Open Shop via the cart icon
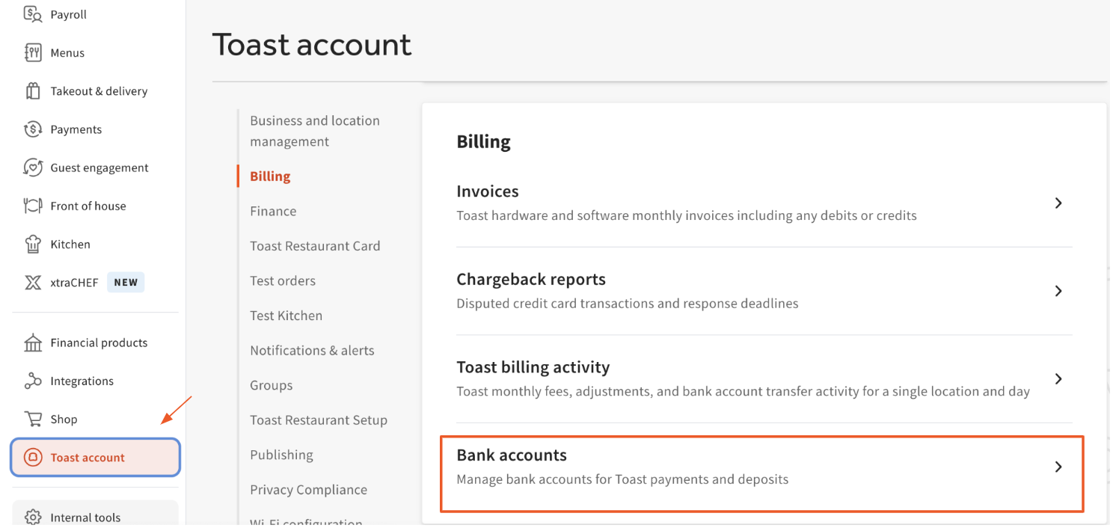 pyautogui.click(x=31, y=418)
